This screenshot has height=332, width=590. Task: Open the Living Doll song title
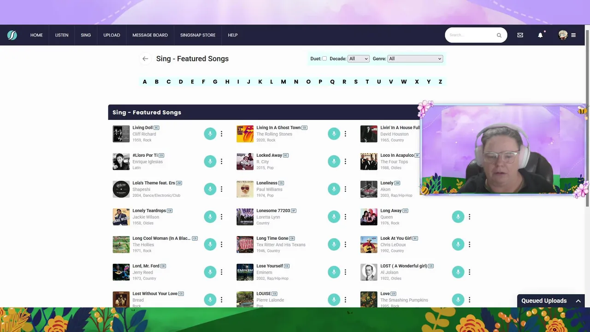pyautogui.click(x=142, y=128)
